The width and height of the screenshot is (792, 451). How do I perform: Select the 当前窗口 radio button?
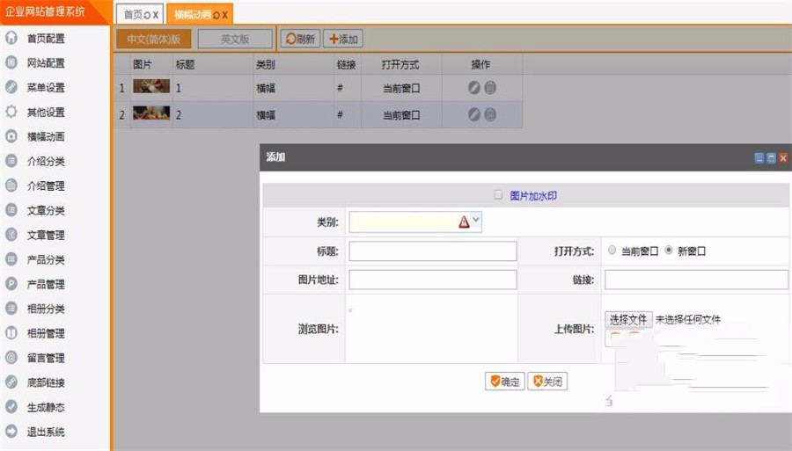612,250
